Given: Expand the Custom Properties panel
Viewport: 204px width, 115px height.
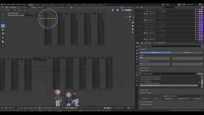Looking at the screenshot, I should pyautogui.click(x=146, y=104).
